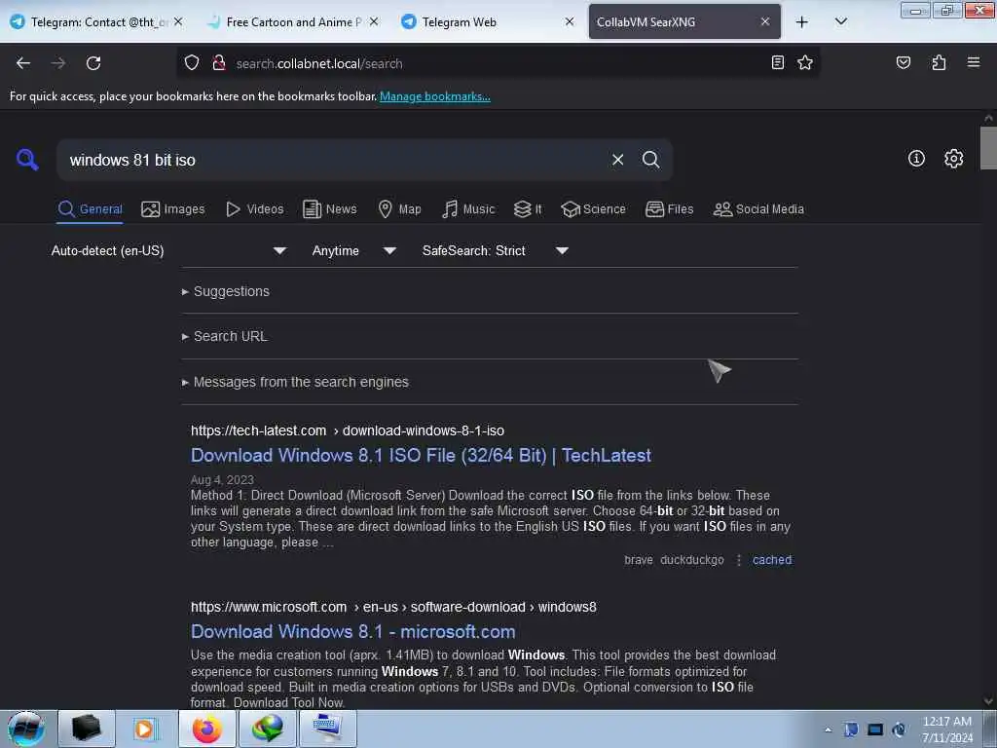Switch to the Science category
The height and width of the screenshot is (748, 997).
tap(593, 209)
